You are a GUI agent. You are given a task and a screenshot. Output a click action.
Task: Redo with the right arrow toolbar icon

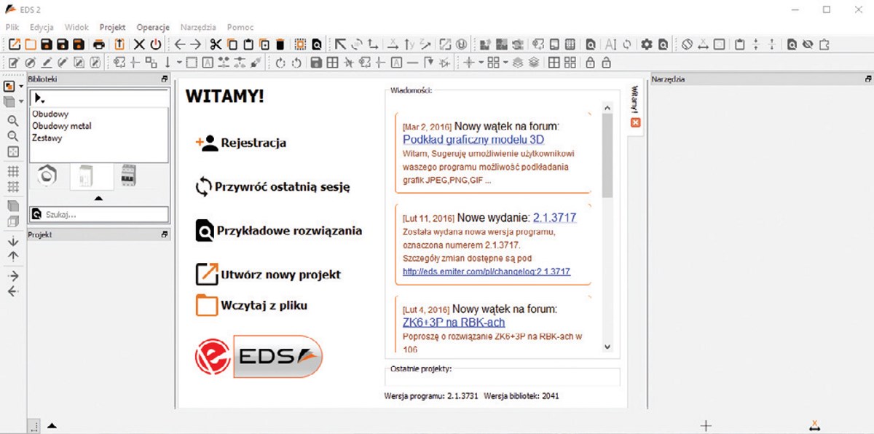tap(196, 44)
